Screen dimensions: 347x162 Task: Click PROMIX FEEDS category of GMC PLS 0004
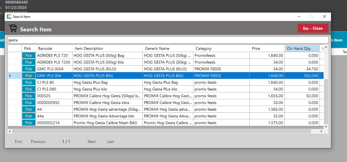tap(222, 69)
